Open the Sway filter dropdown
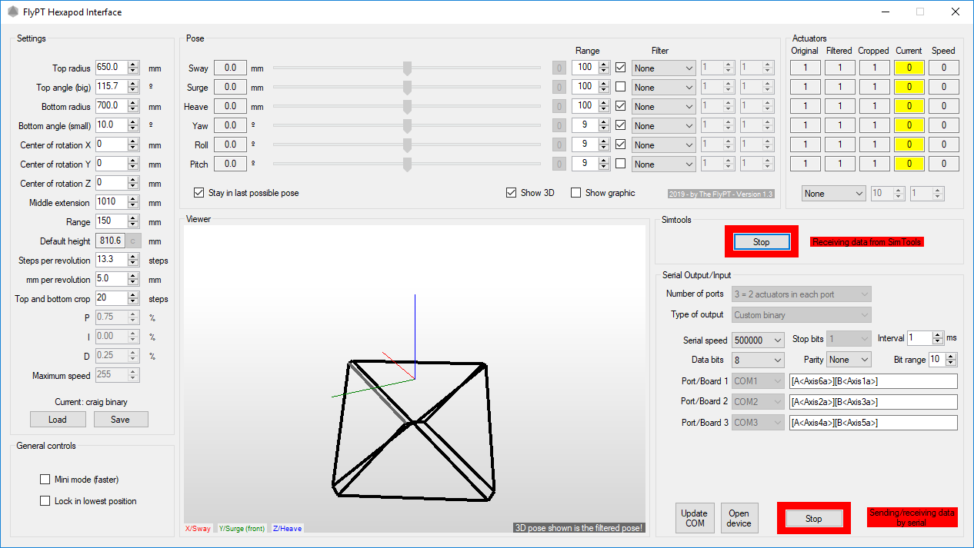Screen dimensions: 974x548 tap(663, 68)
